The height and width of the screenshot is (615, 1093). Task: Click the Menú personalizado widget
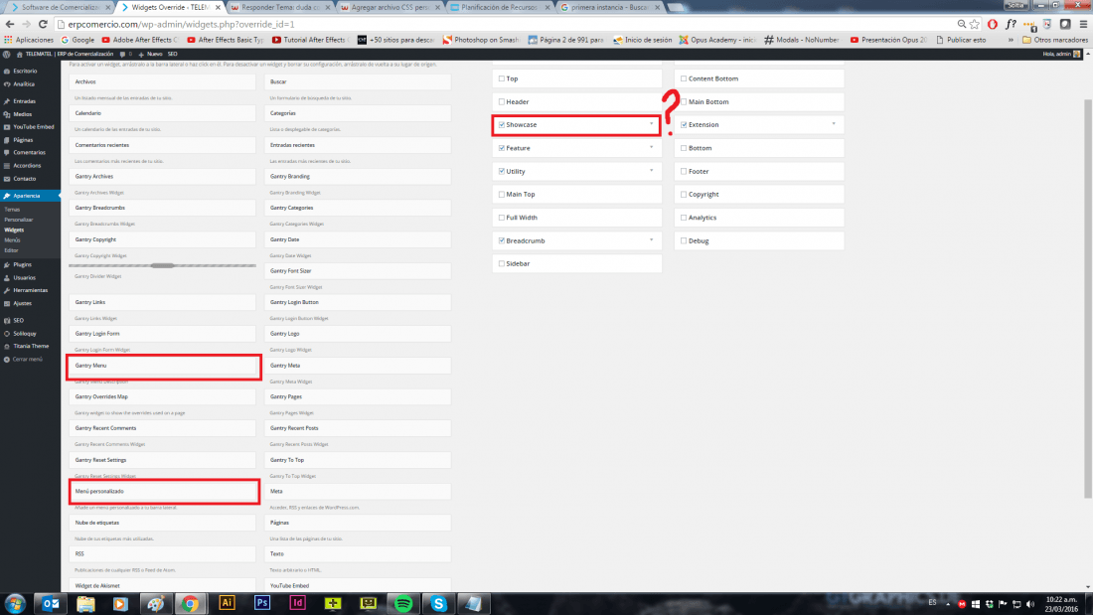[x=164, y=492]
